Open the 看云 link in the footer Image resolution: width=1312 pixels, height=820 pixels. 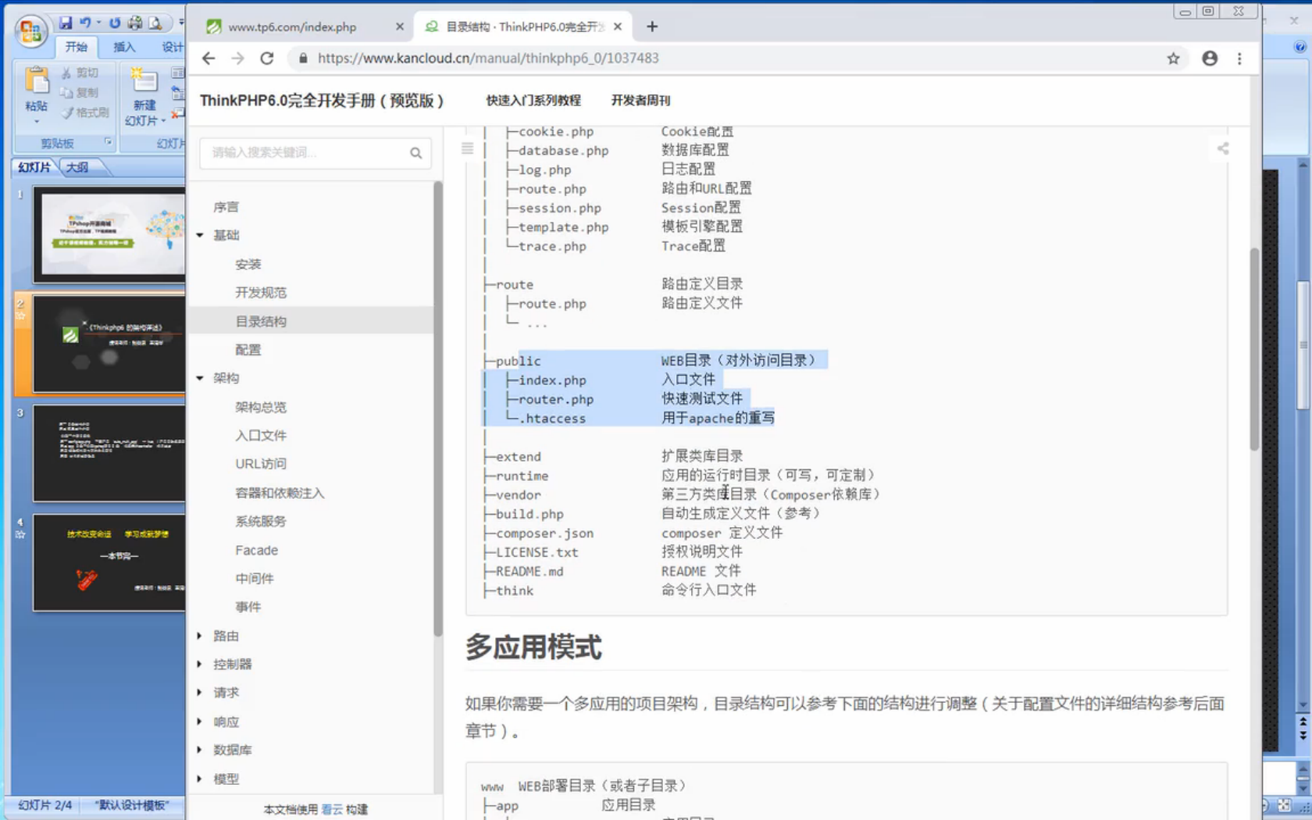(332, 809)
